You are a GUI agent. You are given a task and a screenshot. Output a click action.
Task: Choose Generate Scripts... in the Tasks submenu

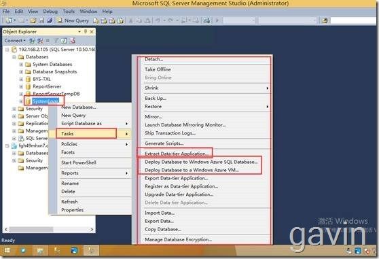click(164, 143)
